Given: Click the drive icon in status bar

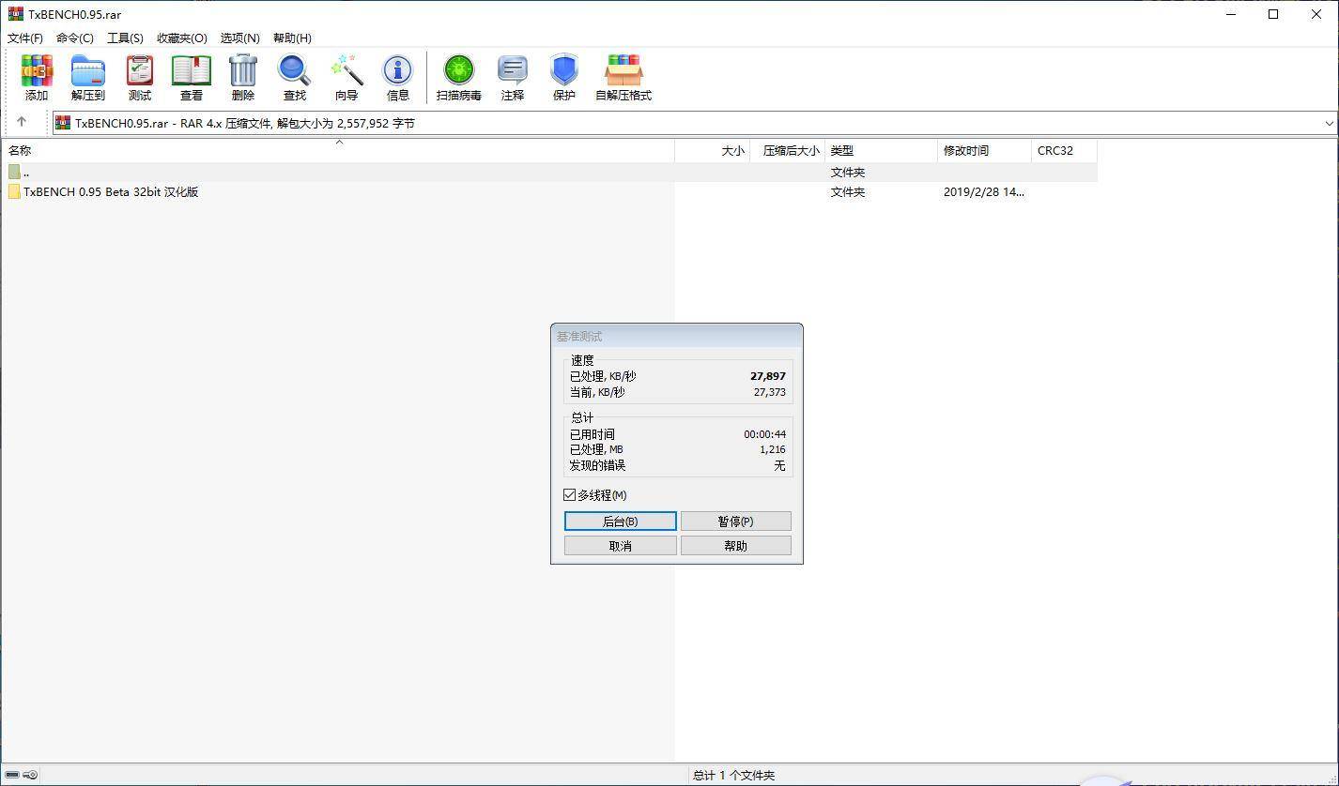Looking at the screenshot, I should (12, 775).
